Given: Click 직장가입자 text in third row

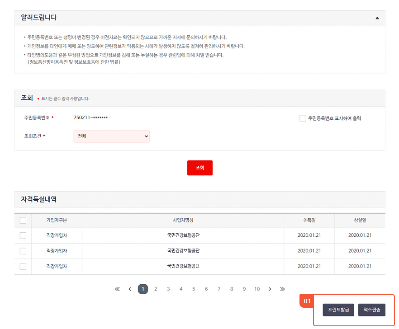Looking at the screenshot, I should point(57,267).
